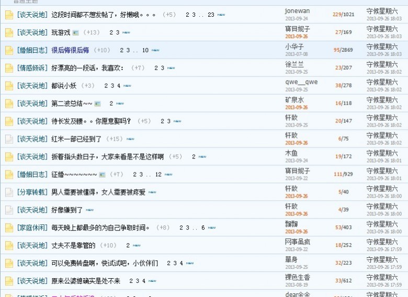Click the picture icon next to 第二波总结~~
The height and width of the screenshot is (297, 408).
[98, 104]
